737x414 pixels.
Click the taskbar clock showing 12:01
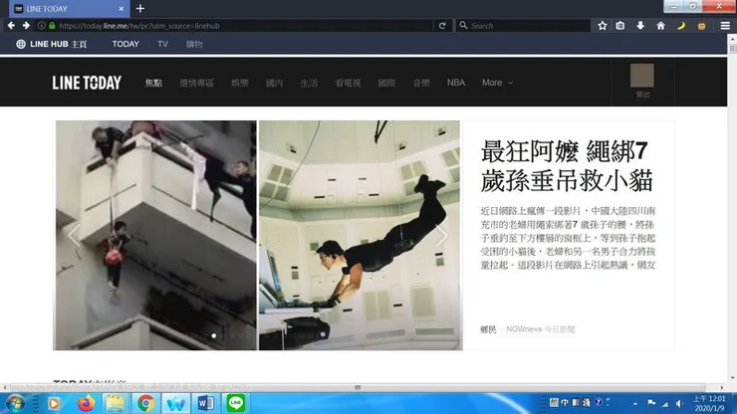click(709, 403)
